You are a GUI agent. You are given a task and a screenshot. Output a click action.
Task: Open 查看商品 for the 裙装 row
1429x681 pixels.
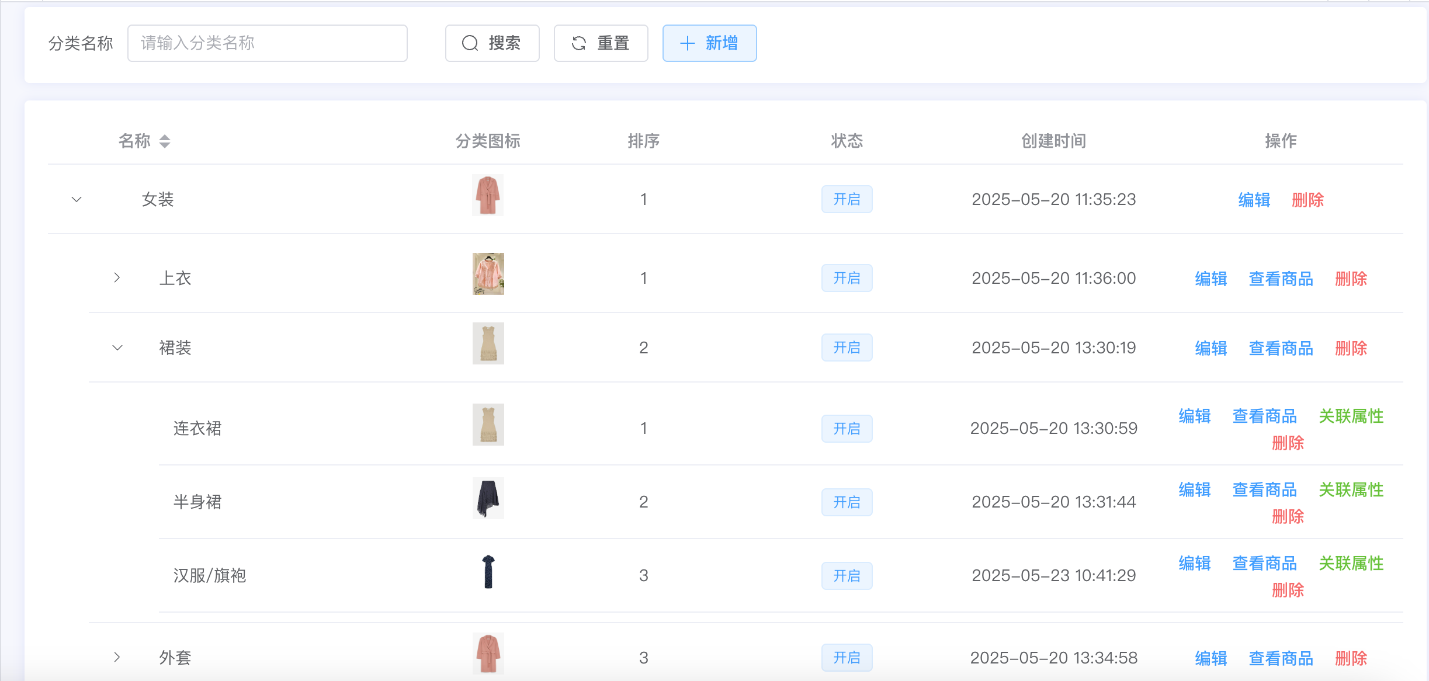[x=1281, y=348]
